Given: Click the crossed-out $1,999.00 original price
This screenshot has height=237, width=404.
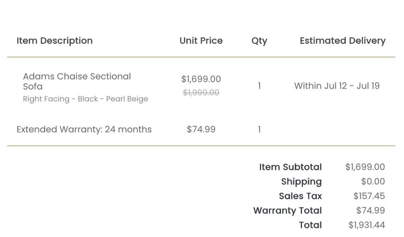Looking at the screenshot, I should click(x=201, y=92).
